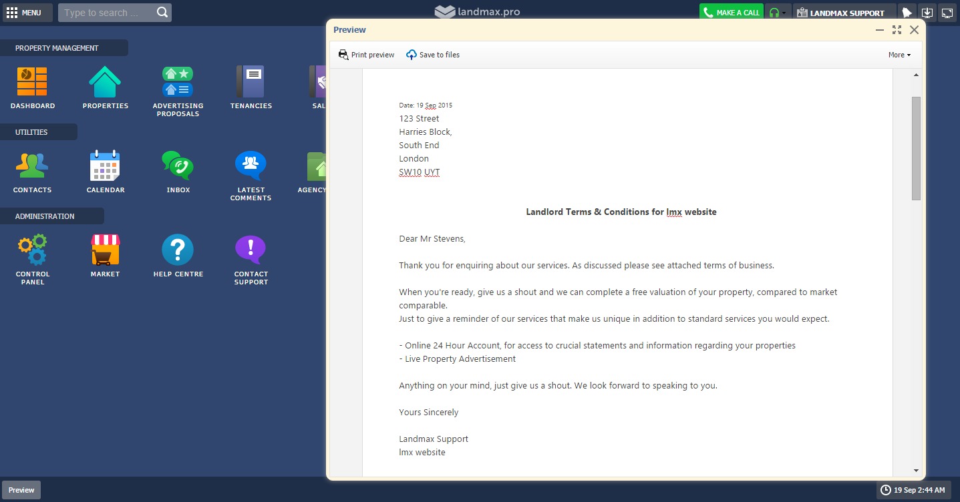The height and width of the screenshot is (502, 960).
Task: Open the Contacts utility
Action: (32, 166)
